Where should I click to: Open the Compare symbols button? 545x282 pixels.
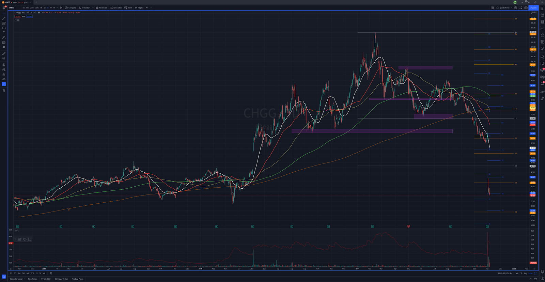point(71,7)
